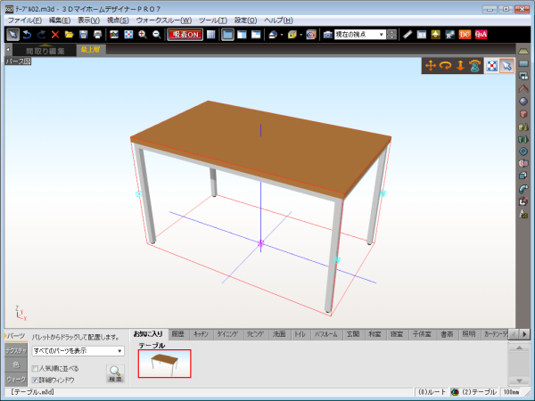535x401 pixels.
Task: Select the orange rotate view icon
Action: point(445,66)
